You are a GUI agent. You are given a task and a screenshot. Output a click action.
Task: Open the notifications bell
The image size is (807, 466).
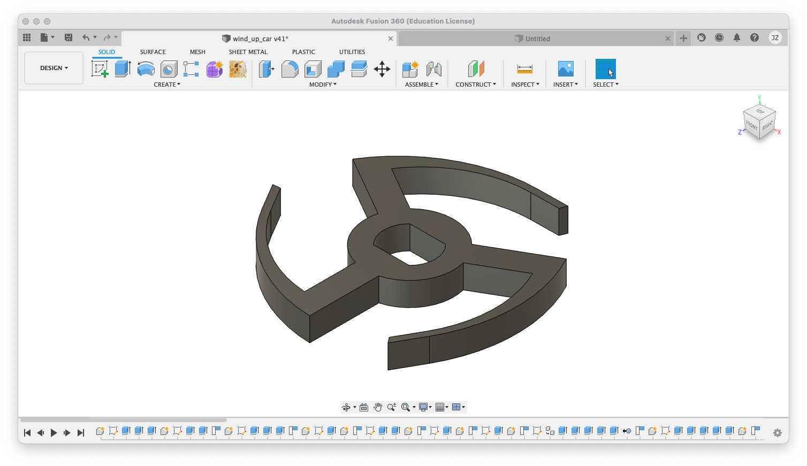coord(737,37)
